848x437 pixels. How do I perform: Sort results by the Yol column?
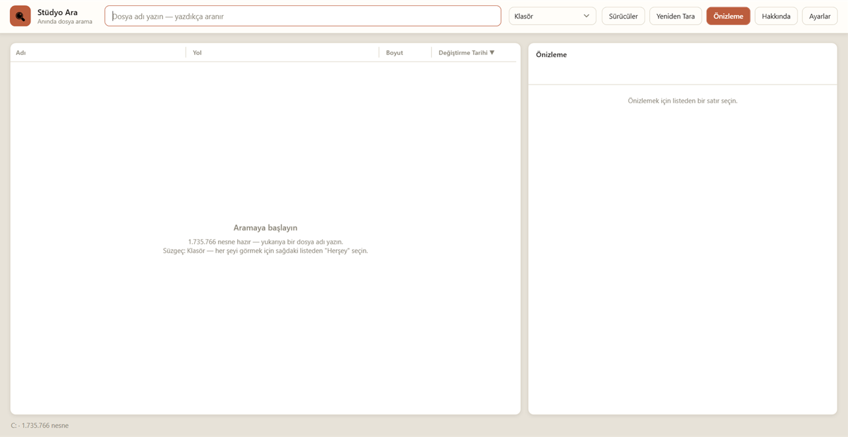[283, 53]
